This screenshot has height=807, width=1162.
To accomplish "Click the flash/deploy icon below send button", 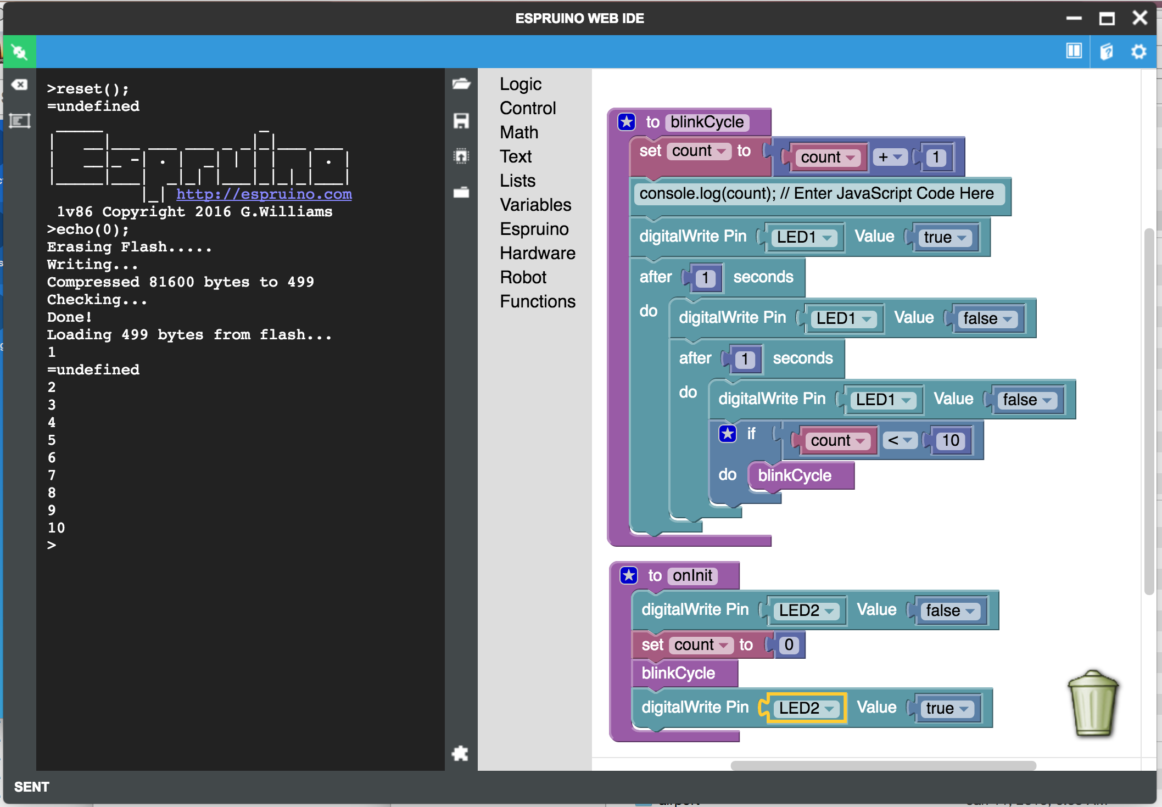I will (461, 192).
